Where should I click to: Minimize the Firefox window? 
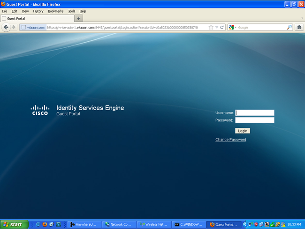pyautogui.click(x=288, y=4)
